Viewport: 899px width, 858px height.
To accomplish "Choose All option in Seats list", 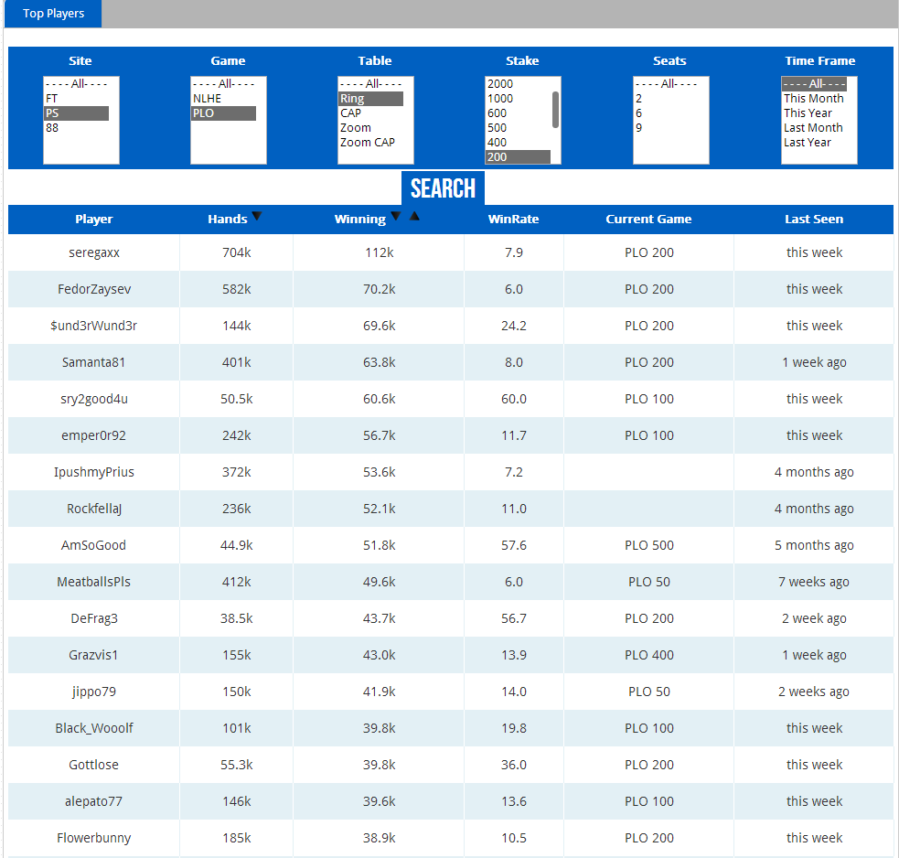I will coord(666,84).
